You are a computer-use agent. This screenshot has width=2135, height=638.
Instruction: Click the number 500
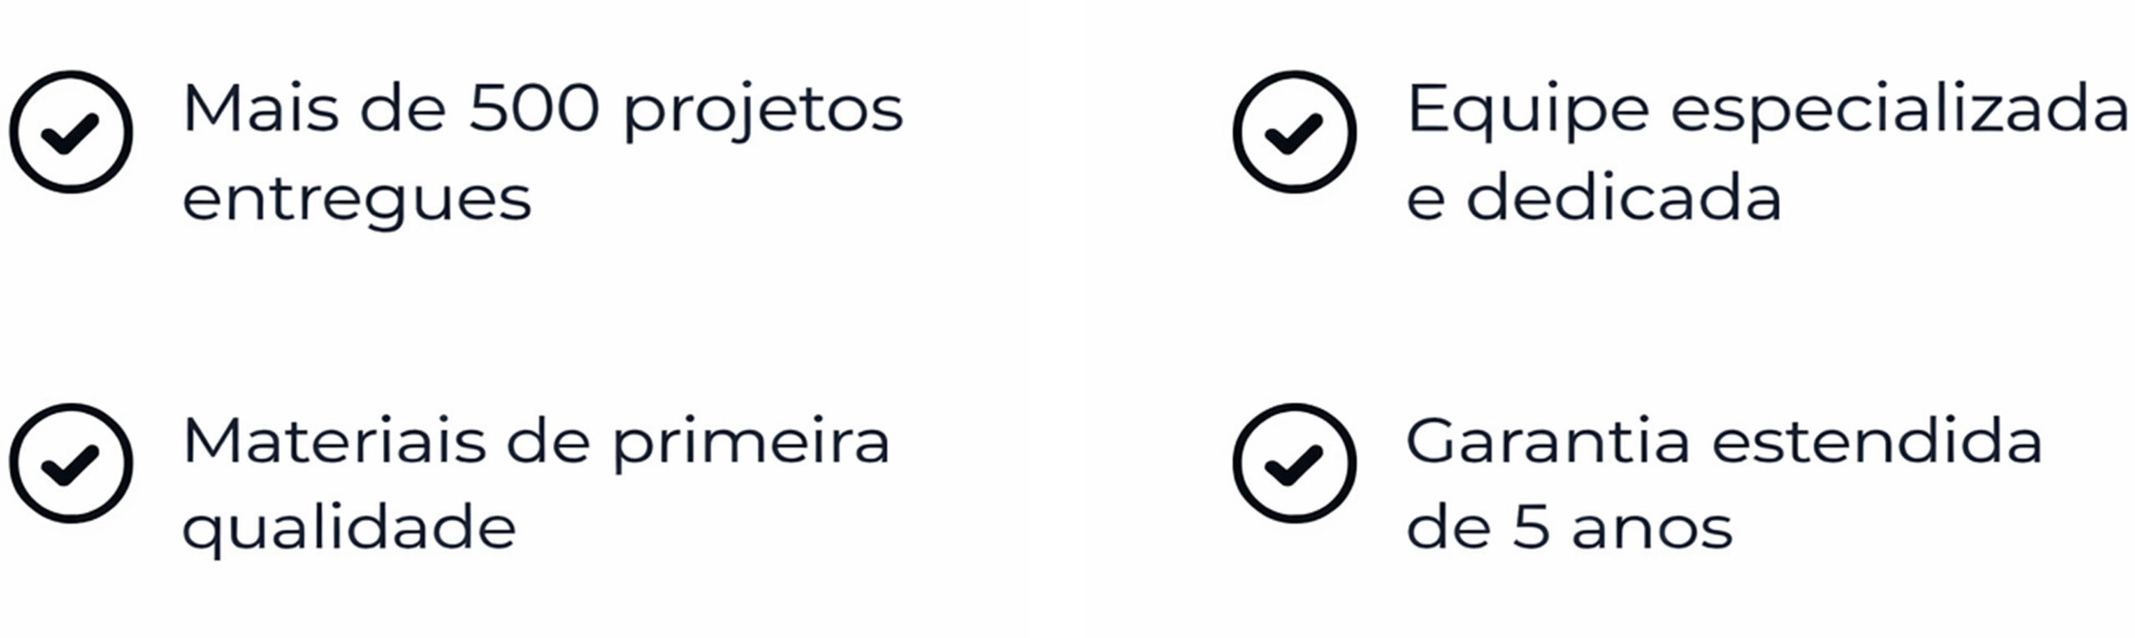[x=534, y=108]
